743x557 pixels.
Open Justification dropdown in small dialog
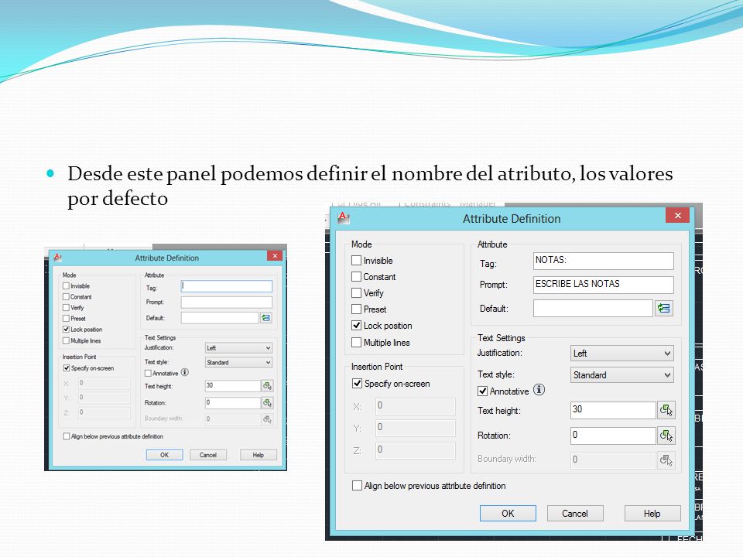click(239, 348)
